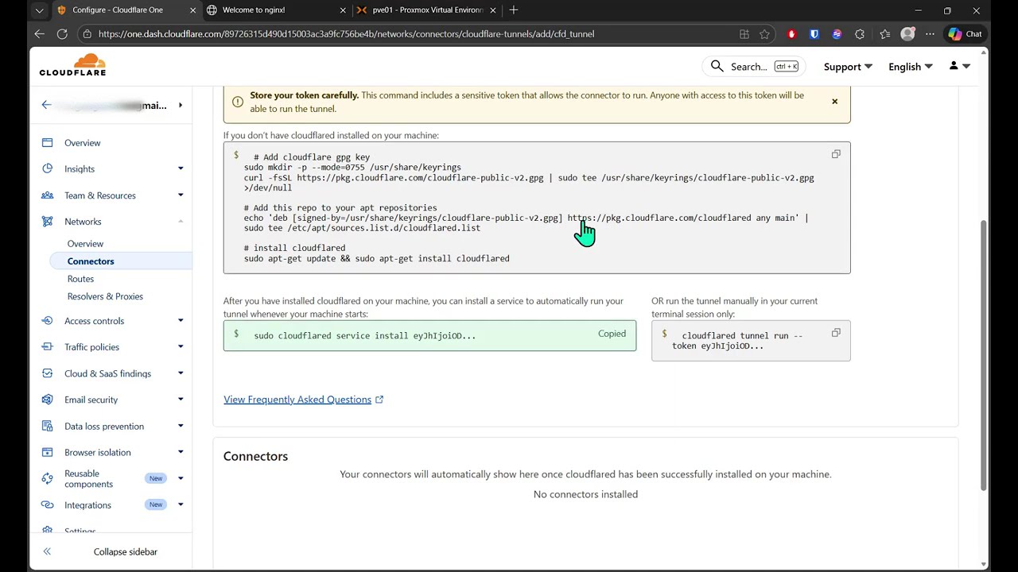Image resolution: width=1018 pixels, height=572 pixels.
Task: Open the Copilot Chat button
Action: 966,34
